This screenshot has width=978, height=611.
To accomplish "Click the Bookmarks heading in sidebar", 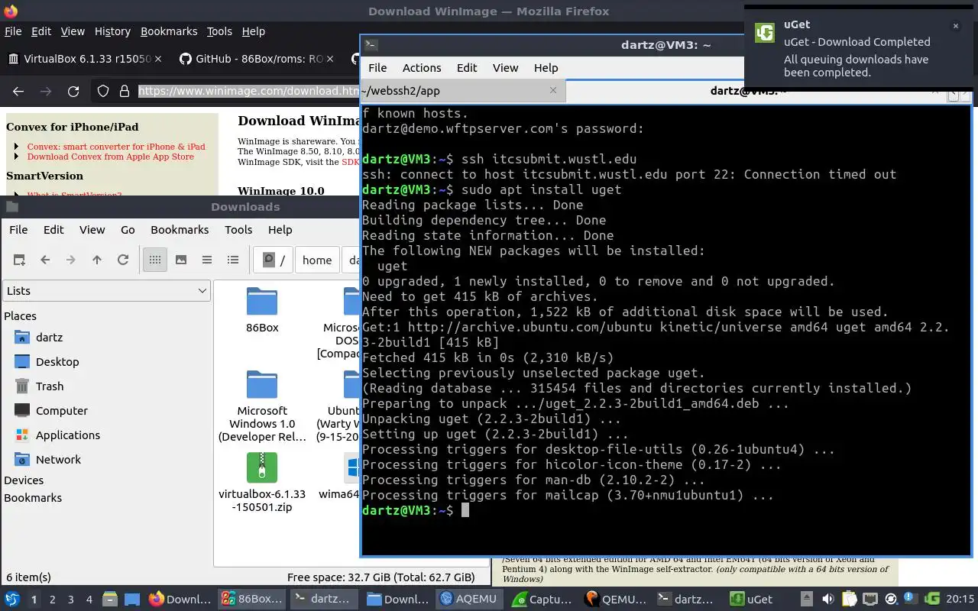I will coord(33,497).
